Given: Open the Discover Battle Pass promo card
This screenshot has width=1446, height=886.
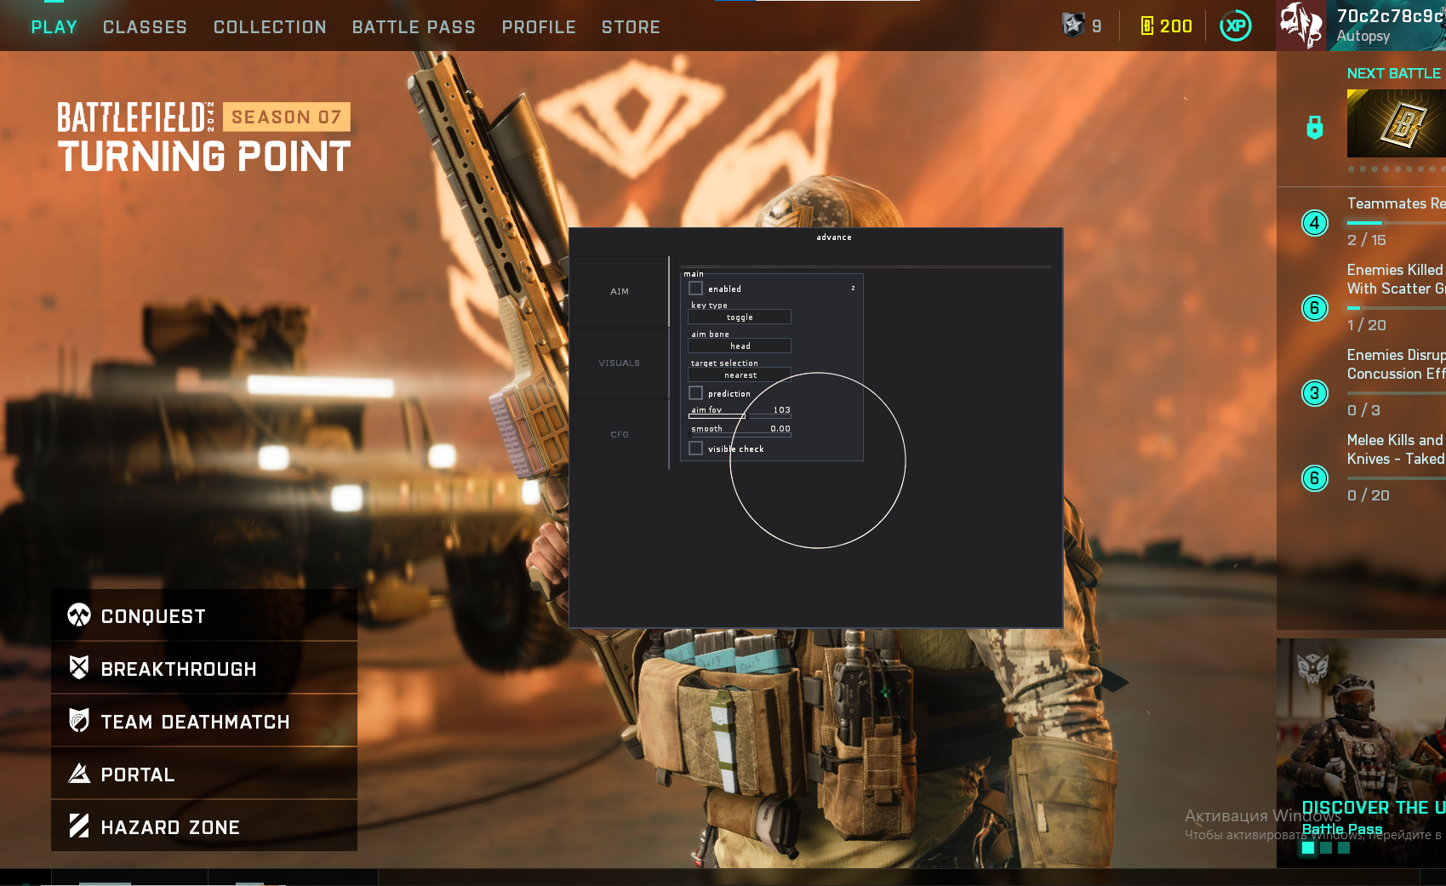Looking at the screenshot, I should tap(1361, 753).
